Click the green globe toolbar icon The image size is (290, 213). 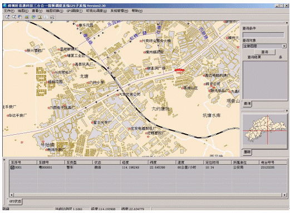click(x=33, y=17)
